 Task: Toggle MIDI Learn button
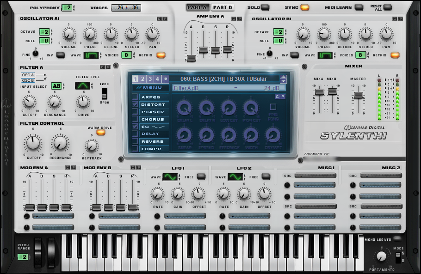tap(359, 7)
